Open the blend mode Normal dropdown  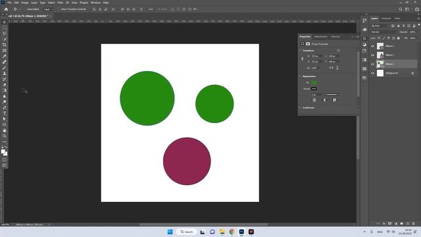coord(384,32)
